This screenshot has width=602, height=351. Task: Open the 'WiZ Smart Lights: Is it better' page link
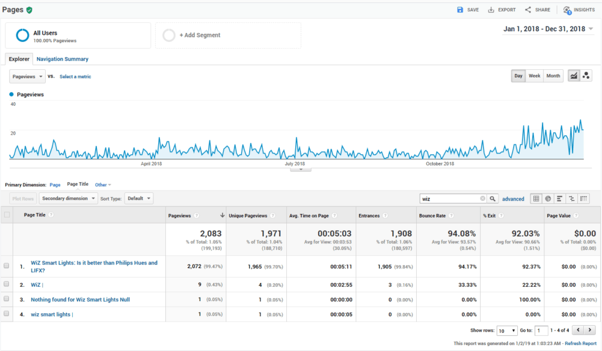coord(94,266)
